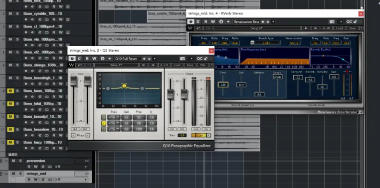The image size is (380, 188).
Task: Toggle the QC lock icon in Q3 window
Action: pos(205,59)
